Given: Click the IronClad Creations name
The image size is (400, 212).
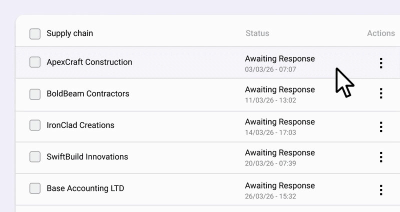Looking at the screenshot, I should click(80, 125).
